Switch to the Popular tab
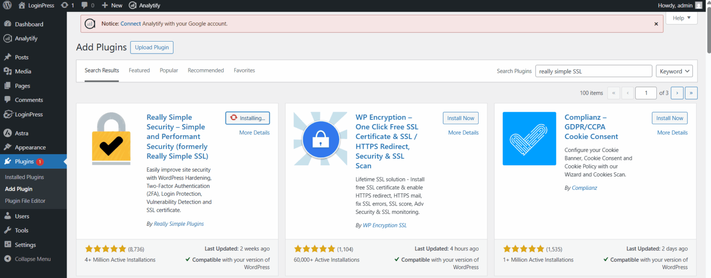Screen dimensions: 711x278 pyautogui.click(x=169, y=70)
